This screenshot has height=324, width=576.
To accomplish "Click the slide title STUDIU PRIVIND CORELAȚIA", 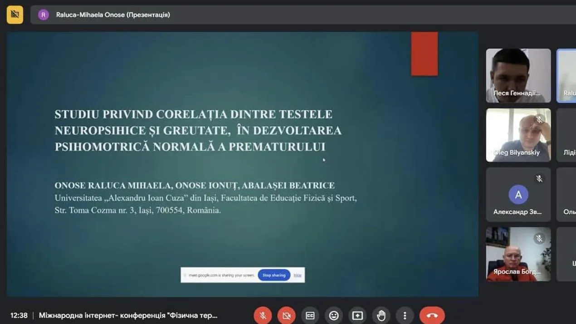I will (198, 130).
